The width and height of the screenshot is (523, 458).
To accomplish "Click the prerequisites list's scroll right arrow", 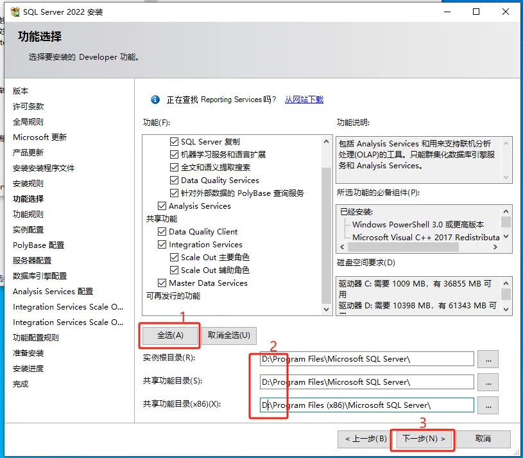I will [495, 247].
